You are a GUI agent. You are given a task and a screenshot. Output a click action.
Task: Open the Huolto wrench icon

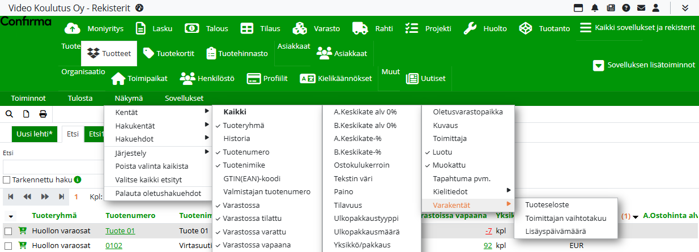470,28
